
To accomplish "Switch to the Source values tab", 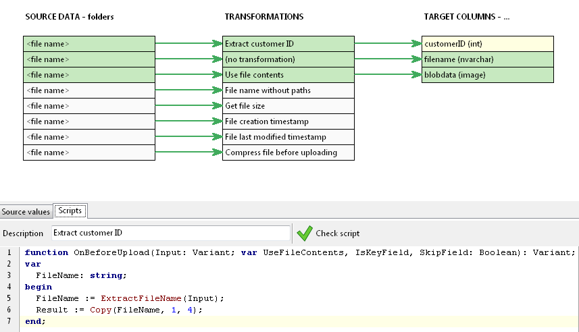I will (x=26, y=212).
